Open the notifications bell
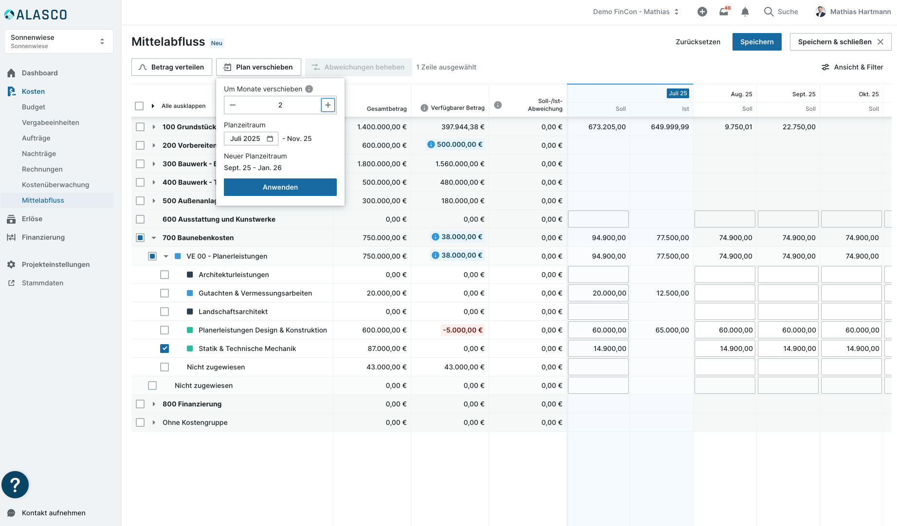Viewport: 897px width, 526px height. click(745, 12)
